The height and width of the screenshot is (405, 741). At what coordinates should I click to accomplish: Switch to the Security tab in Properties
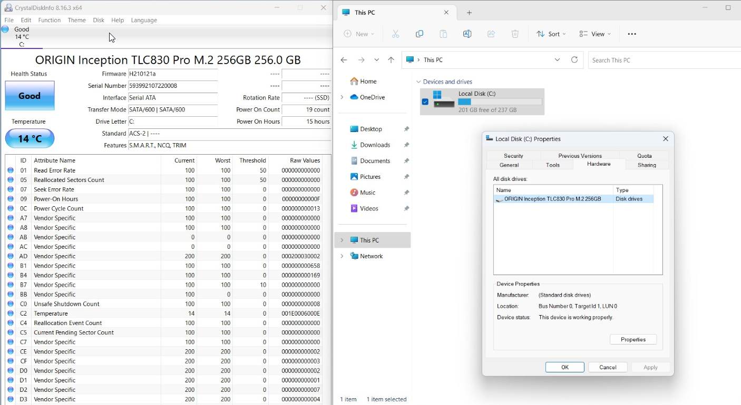[514, 156]
